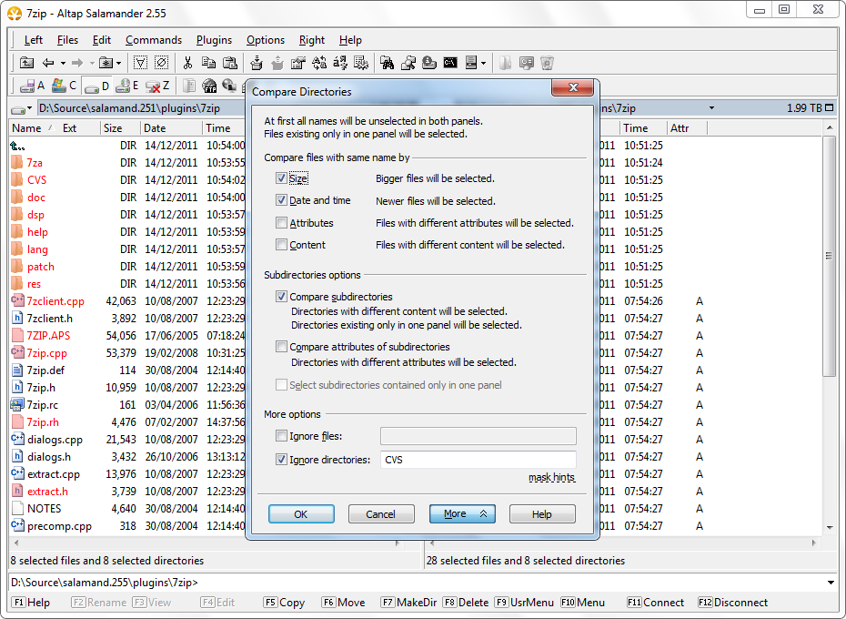
Task: Enable Compare attributes of subdirectories
Action: tap(281, 346)
